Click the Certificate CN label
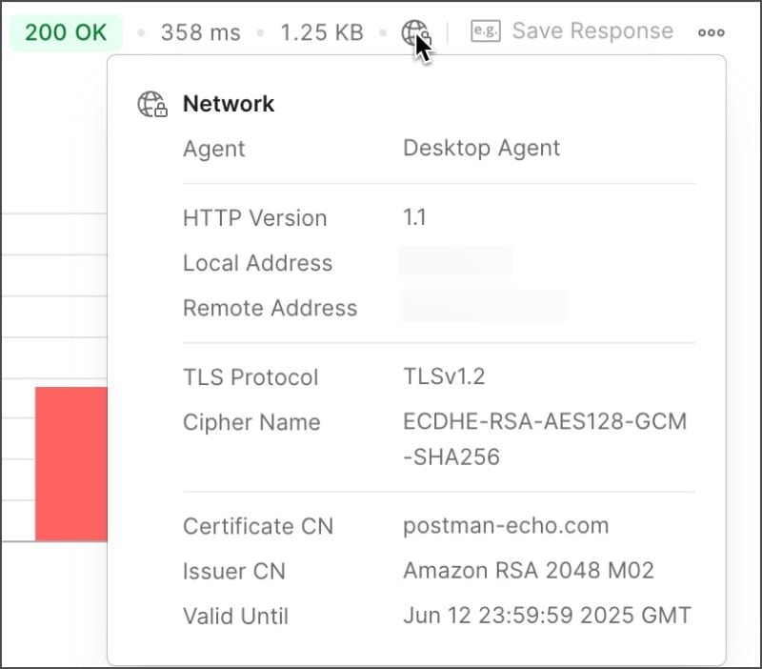Viewport: 762px width, 669px height. pos(258,526)
